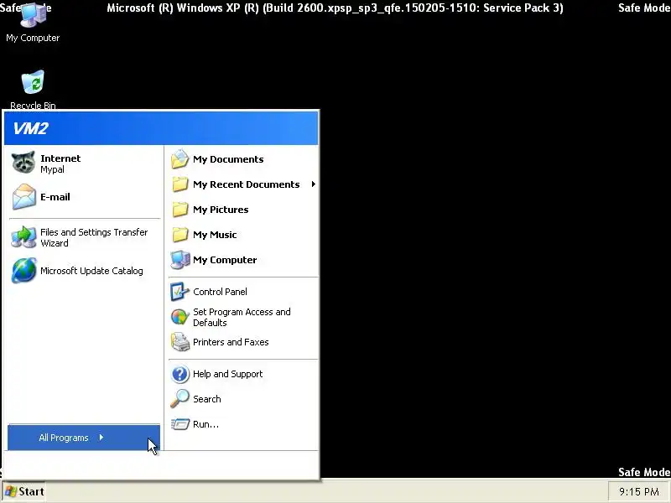The image size is (671, 503).
Task: Click Microsoft Update Catalog label
Action: click(x=91, y=271)
